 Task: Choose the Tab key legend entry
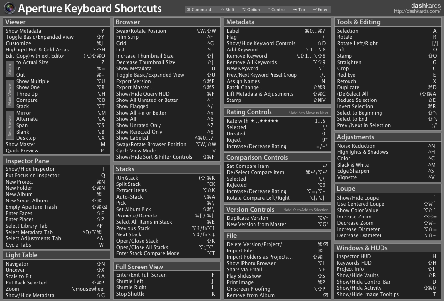click(x=299, y=9)
